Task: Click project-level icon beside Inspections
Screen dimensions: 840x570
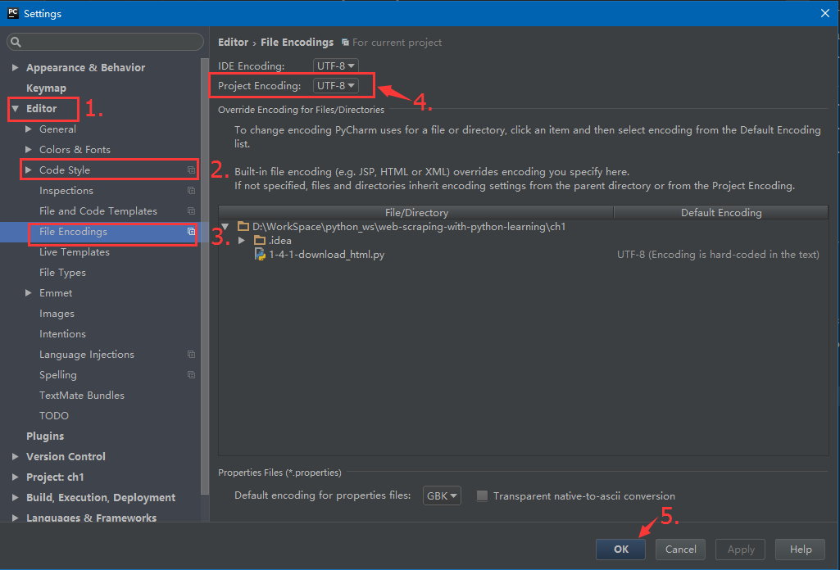Action: tap(191, 191)
